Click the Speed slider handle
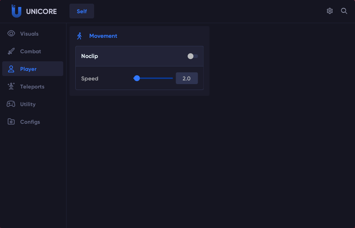Image resolution: width=355 pixels, height=228 pixels. (137, 78)
